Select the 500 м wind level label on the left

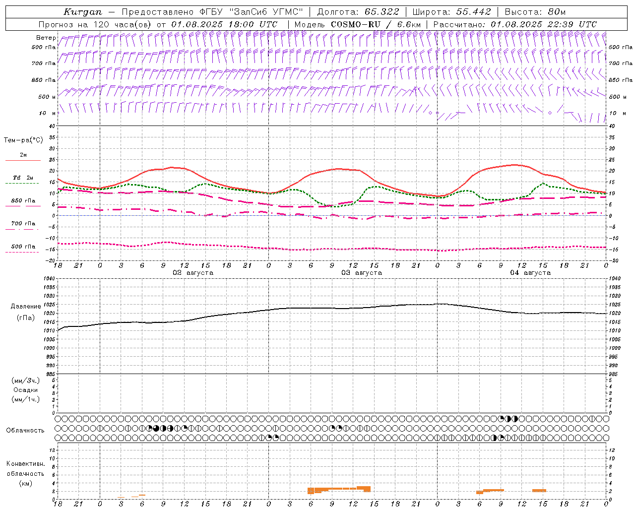(x=47, y=97)
